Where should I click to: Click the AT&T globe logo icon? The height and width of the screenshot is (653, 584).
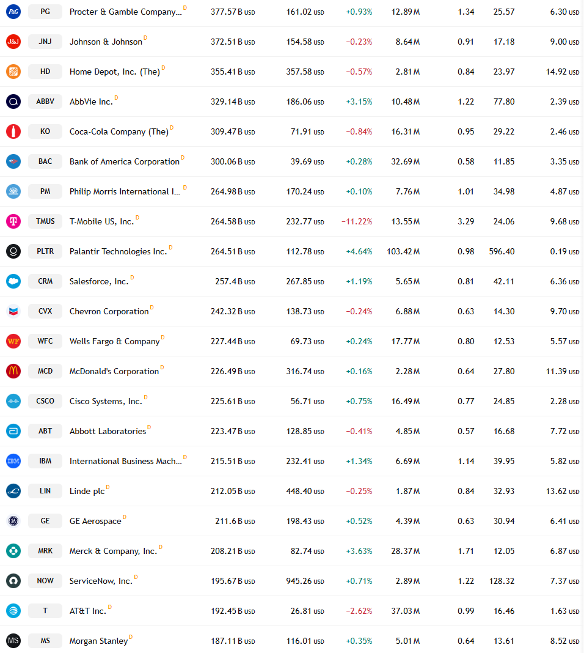point(13,611)
